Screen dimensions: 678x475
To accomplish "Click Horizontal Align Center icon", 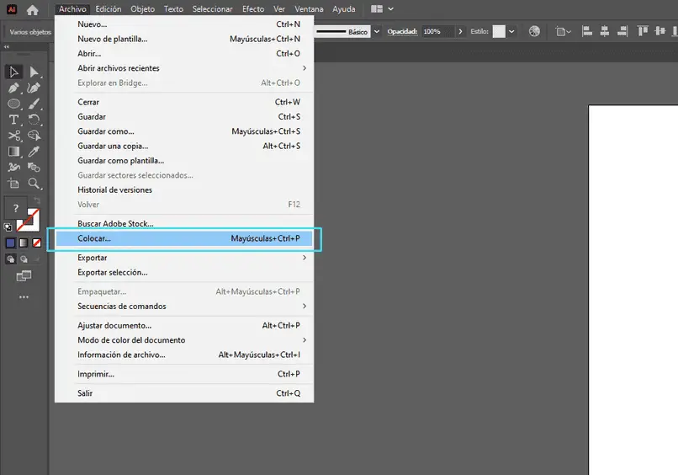I will 605,31.
